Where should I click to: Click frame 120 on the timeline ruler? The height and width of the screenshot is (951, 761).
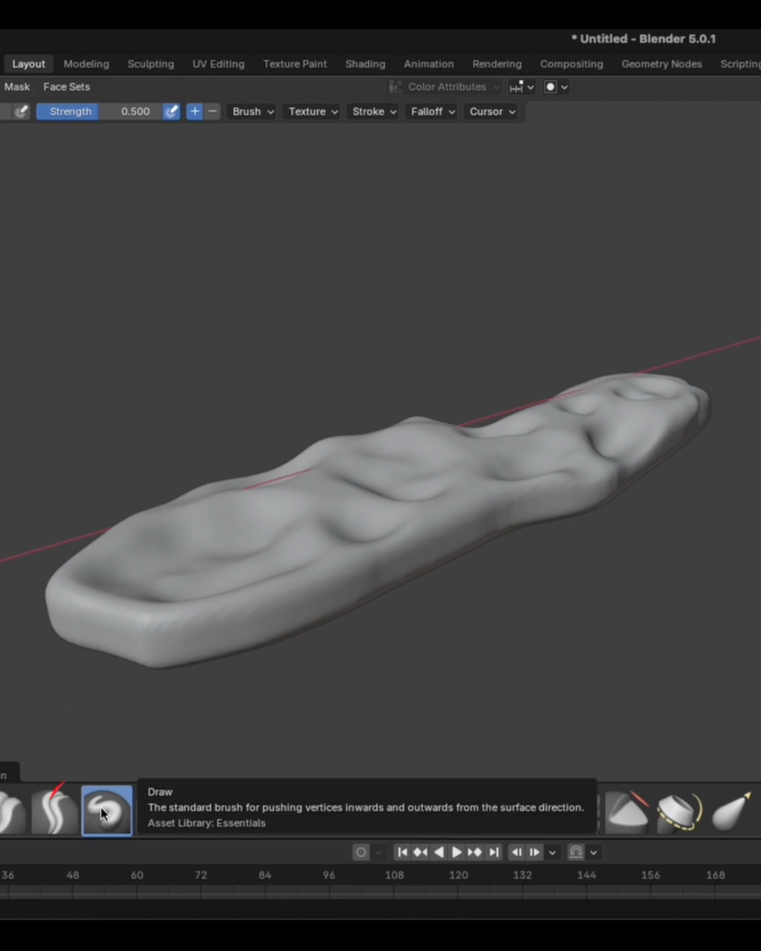point(459,875)
